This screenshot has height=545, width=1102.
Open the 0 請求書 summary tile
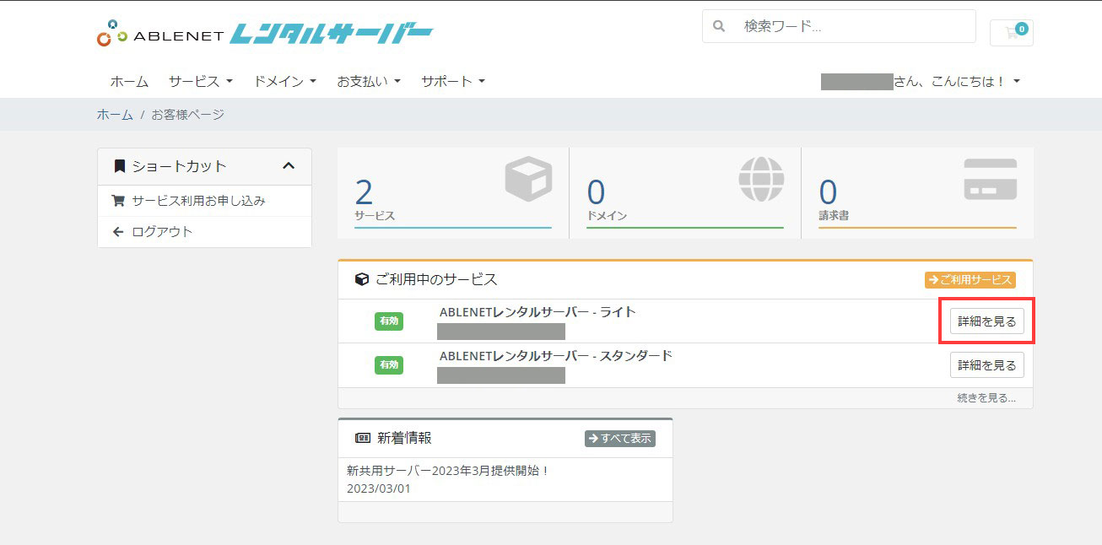click(x=917, y=193)
